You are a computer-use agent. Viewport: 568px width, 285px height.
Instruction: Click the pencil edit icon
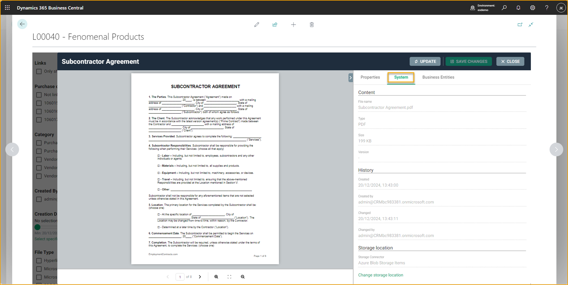[x=257, y=25]
